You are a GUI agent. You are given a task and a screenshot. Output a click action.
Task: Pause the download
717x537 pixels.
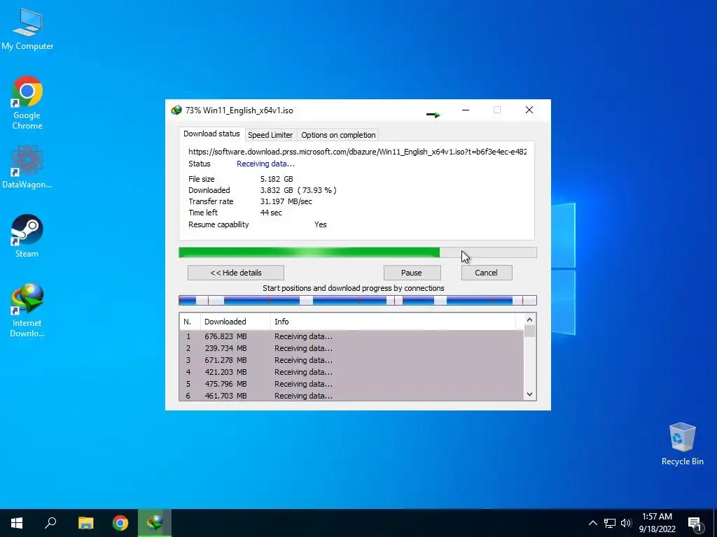click(x=412, y=273)
